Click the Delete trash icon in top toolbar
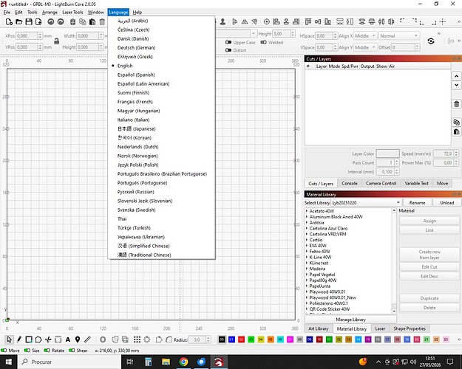 [102, 22]
